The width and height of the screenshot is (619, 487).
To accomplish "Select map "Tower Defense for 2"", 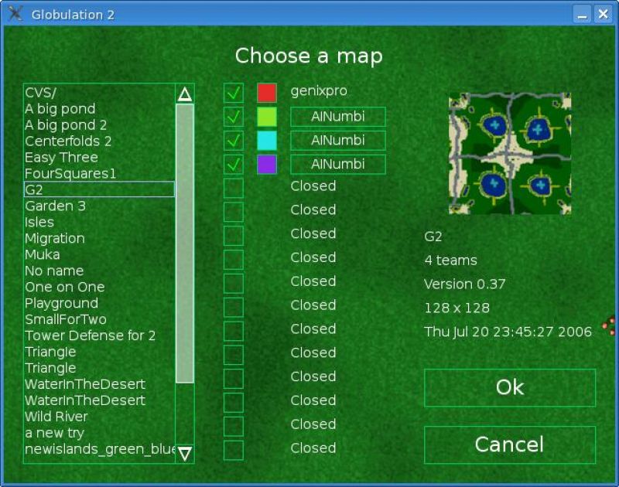I will coord(99,335).
